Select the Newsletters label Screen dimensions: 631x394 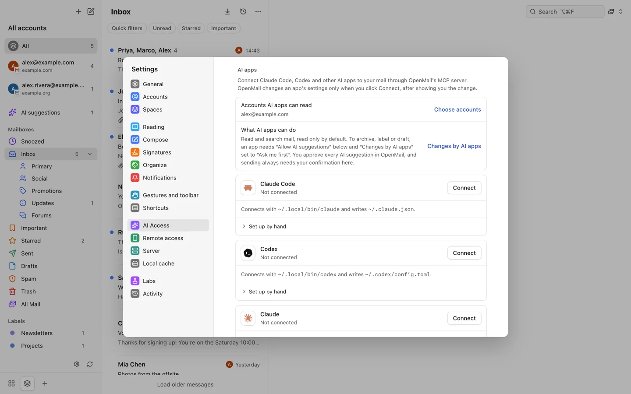pyautogui.click(x=51, y=333)
